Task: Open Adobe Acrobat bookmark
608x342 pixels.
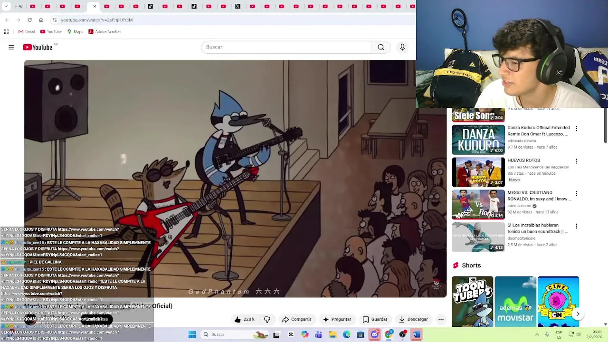Action: click(x=104, y=31)
